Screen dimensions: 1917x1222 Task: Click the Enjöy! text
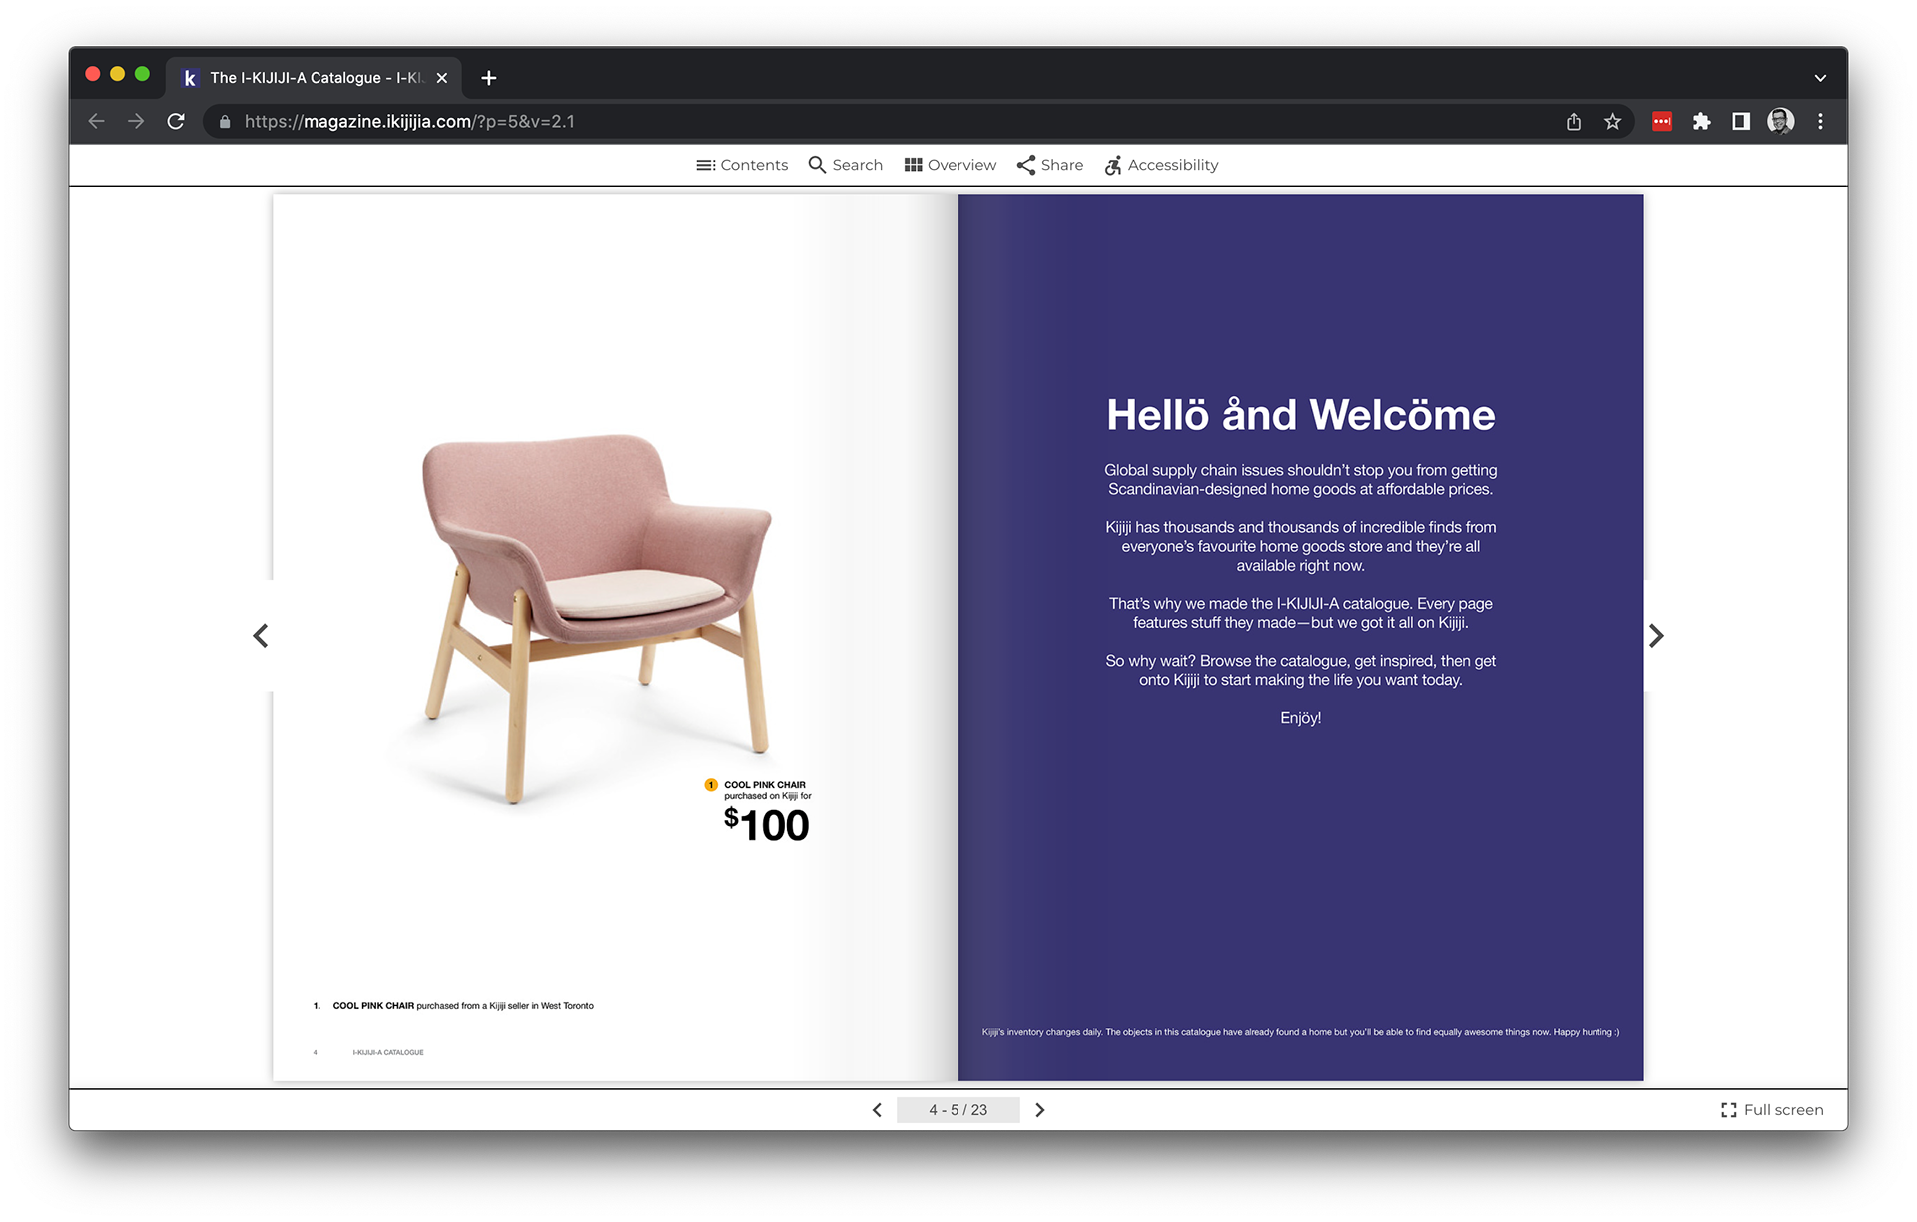[1301, 718]
